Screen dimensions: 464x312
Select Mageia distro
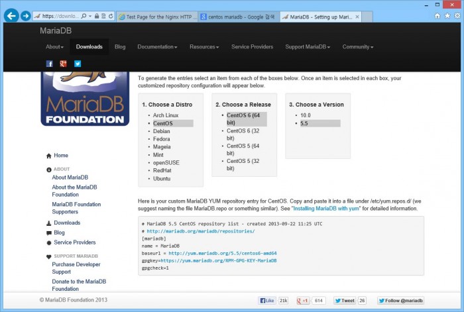(162, 147)
